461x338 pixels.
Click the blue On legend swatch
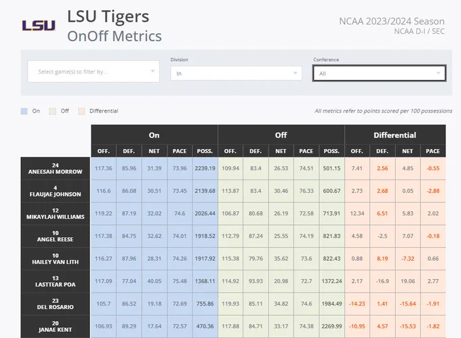coord(24,111)
